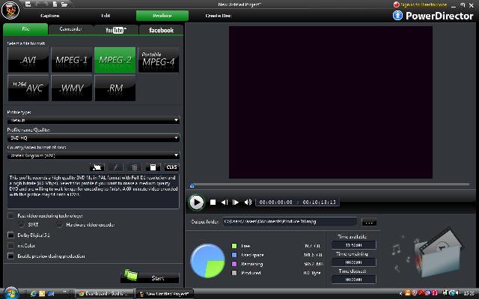Click New Untitled Project taskbar button
Viewport: 479px width, 299px height.
pos(165,294)
